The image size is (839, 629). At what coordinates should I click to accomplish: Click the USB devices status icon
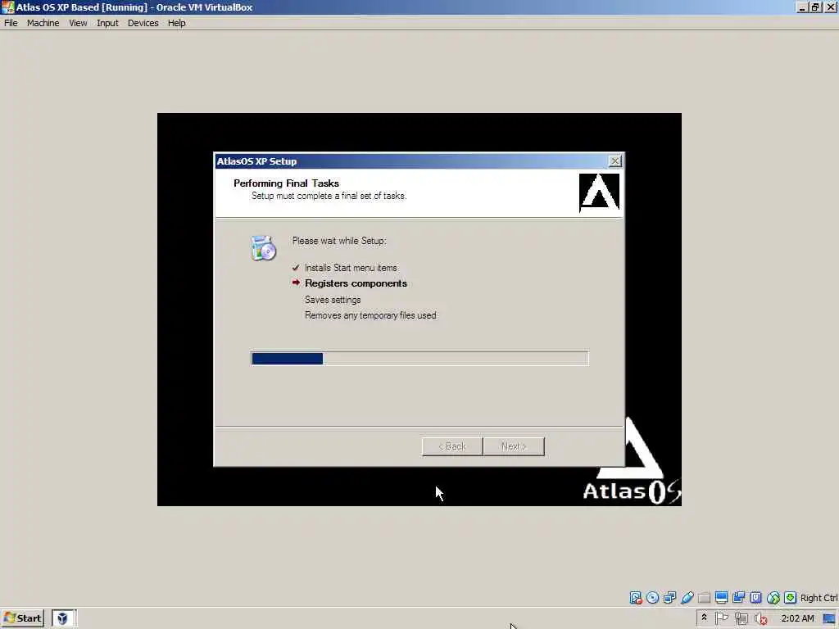pyautogui.click(x=687, y=598)
